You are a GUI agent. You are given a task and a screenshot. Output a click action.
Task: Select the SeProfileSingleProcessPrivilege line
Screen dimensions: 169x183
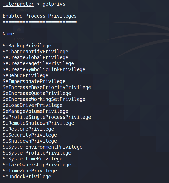coord(47,117)
